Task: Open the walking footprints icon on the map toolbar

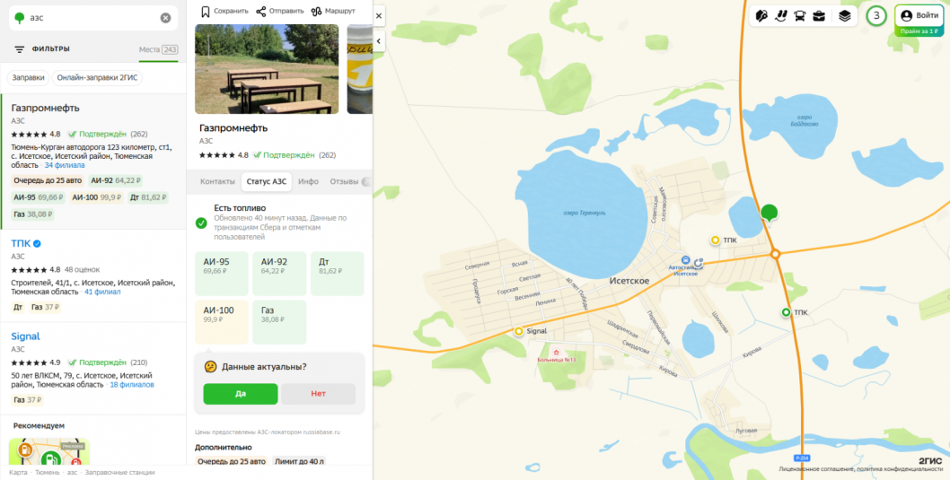Action: 781,16
